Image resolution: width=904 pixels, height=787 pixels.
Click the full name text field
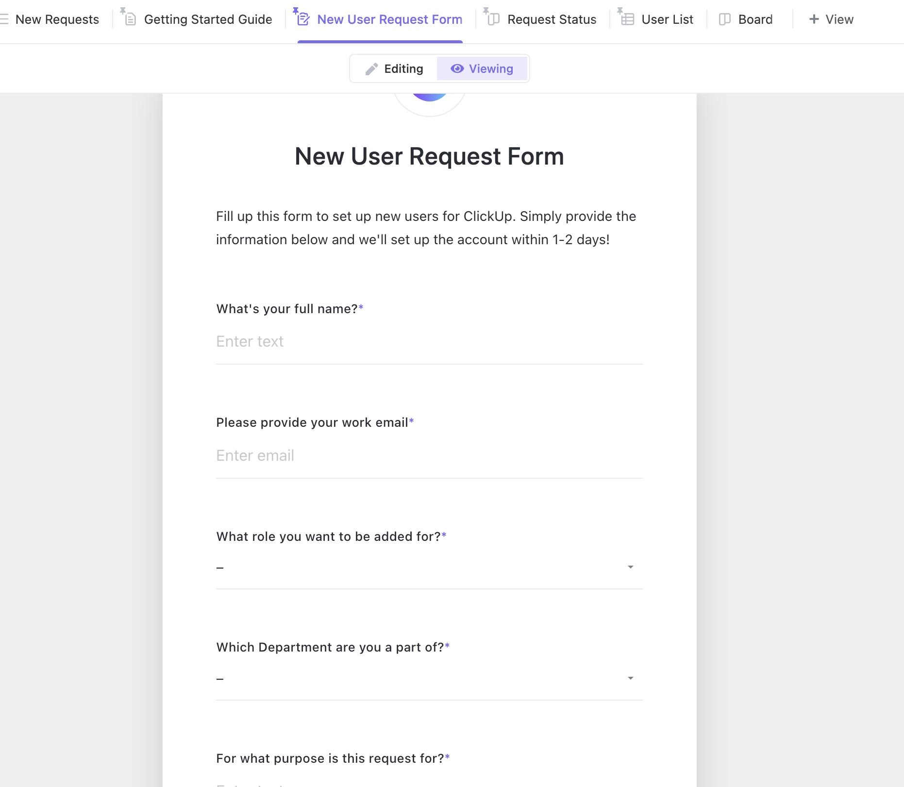(x=429, y=342)
